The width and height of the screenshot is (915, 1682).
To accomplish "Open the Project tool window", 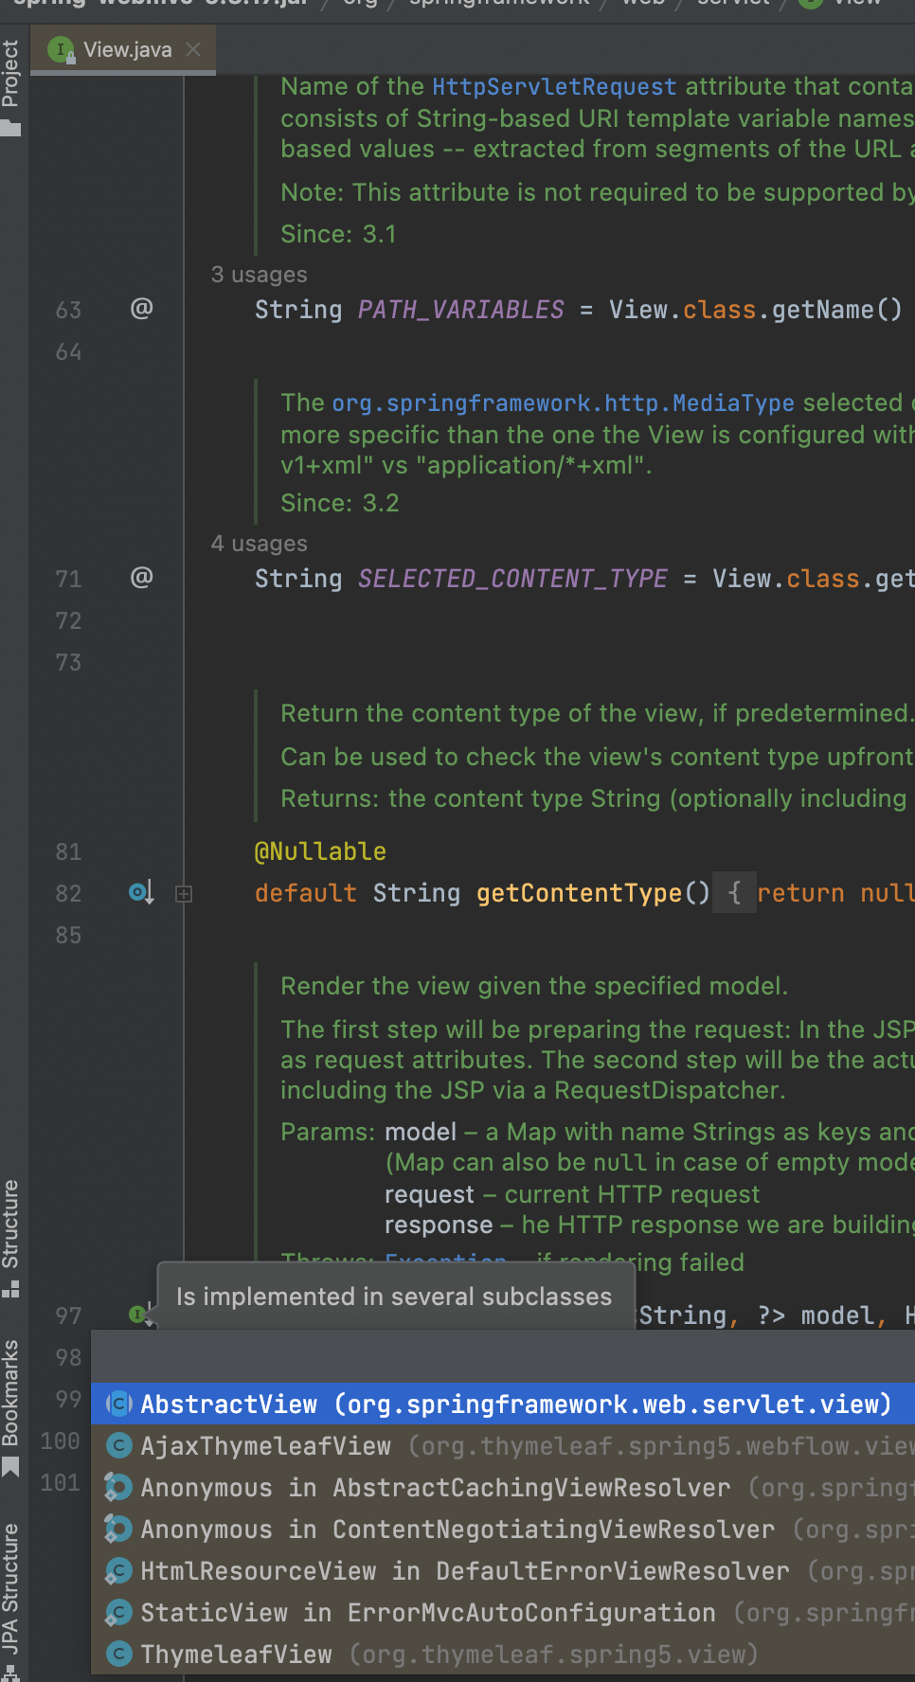I will tap(11, 87).
